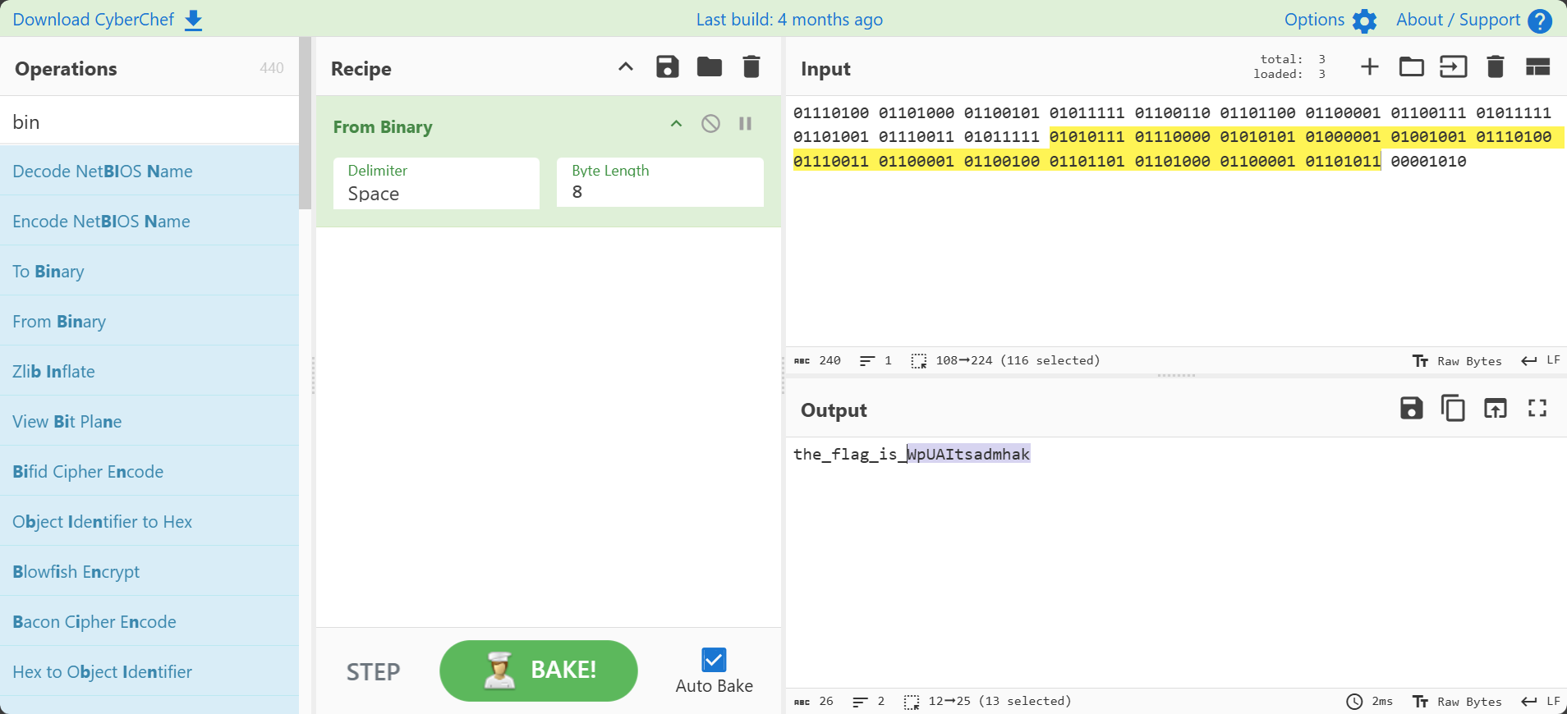This screenshot has height=714, width=1567.
Task: Maximise the output pane
Action: (1537, 408)
